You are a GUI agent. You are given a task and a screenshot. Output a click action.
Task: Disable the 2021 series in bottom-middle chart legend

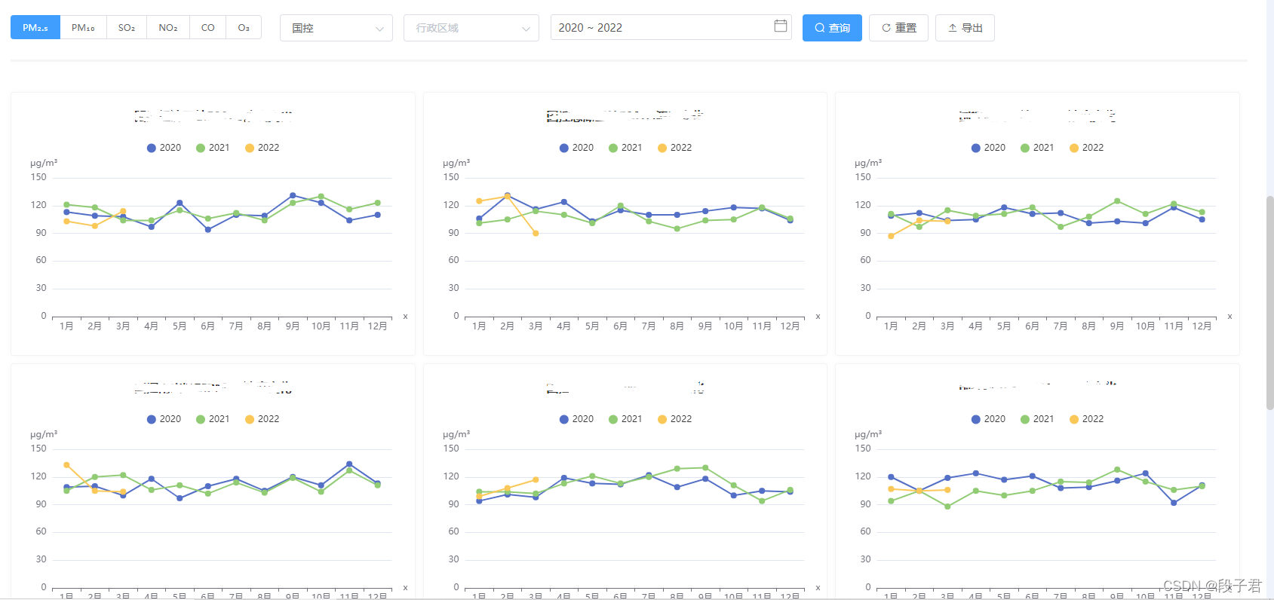[x=626, y=419]
